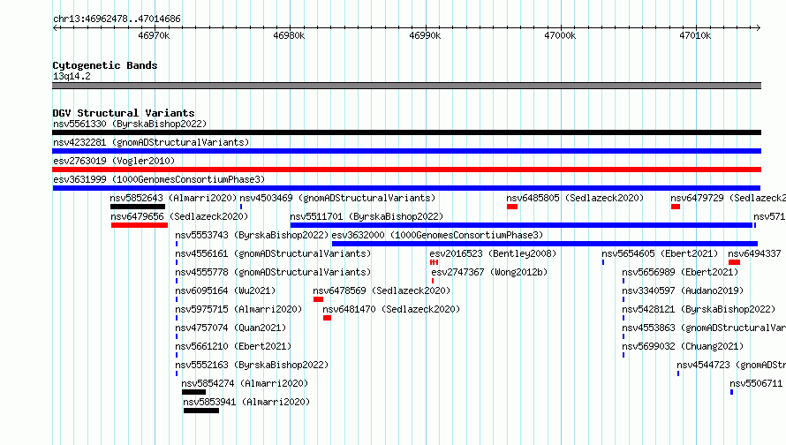This screenshot has width=786, height=445.
Task: Click esv2747367 (Wong2012b) label
Action: pos(490,272)
